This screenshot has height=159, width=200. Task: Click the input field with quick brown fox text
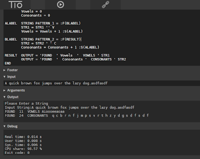tap(102, 83)
